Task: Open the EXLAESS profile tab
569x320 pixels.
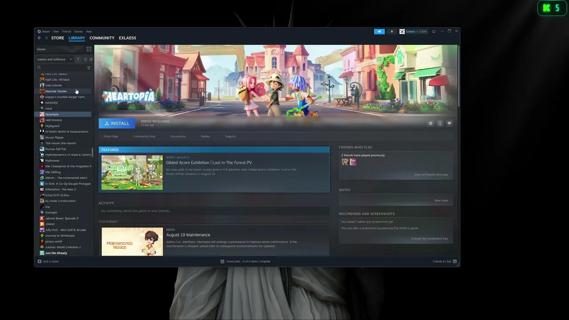Action: pos(128,38)
